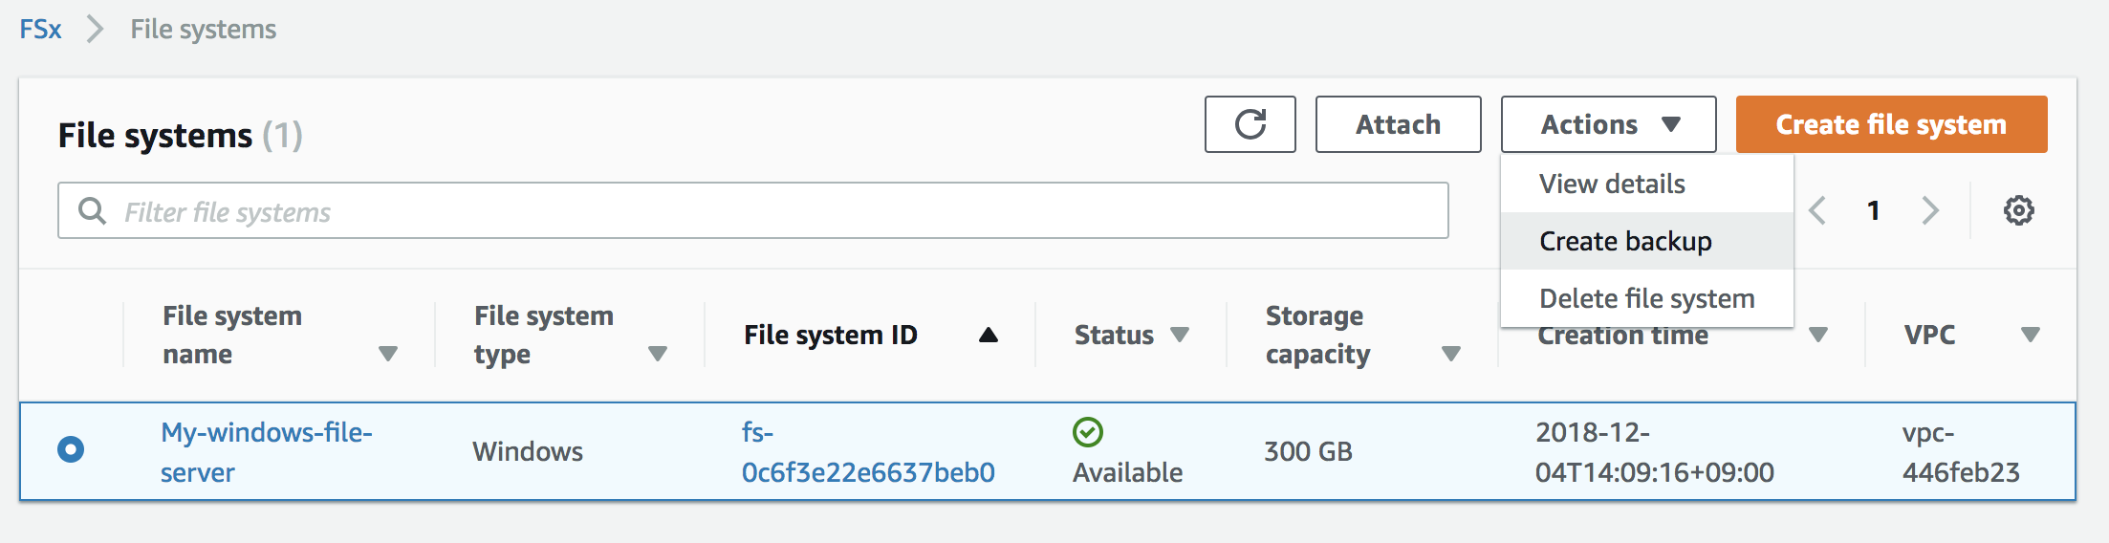Choose Delete file system menu entry
Image resolution: width=2109 pixels, height=543 pixels.
(x=1647, y=298)
